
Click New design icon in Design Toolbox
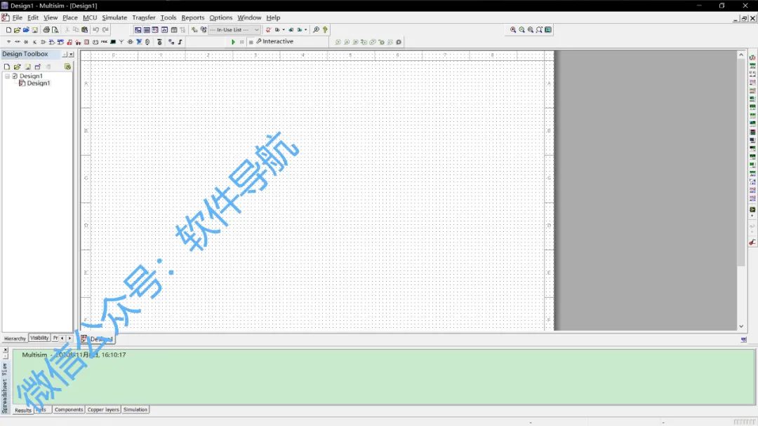coord(7,67)
